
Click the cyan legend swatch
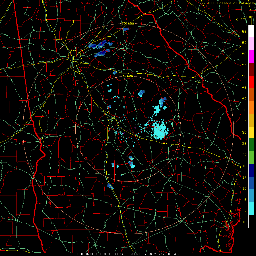pos(251,208)
